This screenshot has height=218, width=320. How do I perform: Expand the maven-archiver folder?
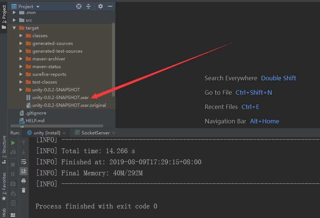tap(21, 59)
